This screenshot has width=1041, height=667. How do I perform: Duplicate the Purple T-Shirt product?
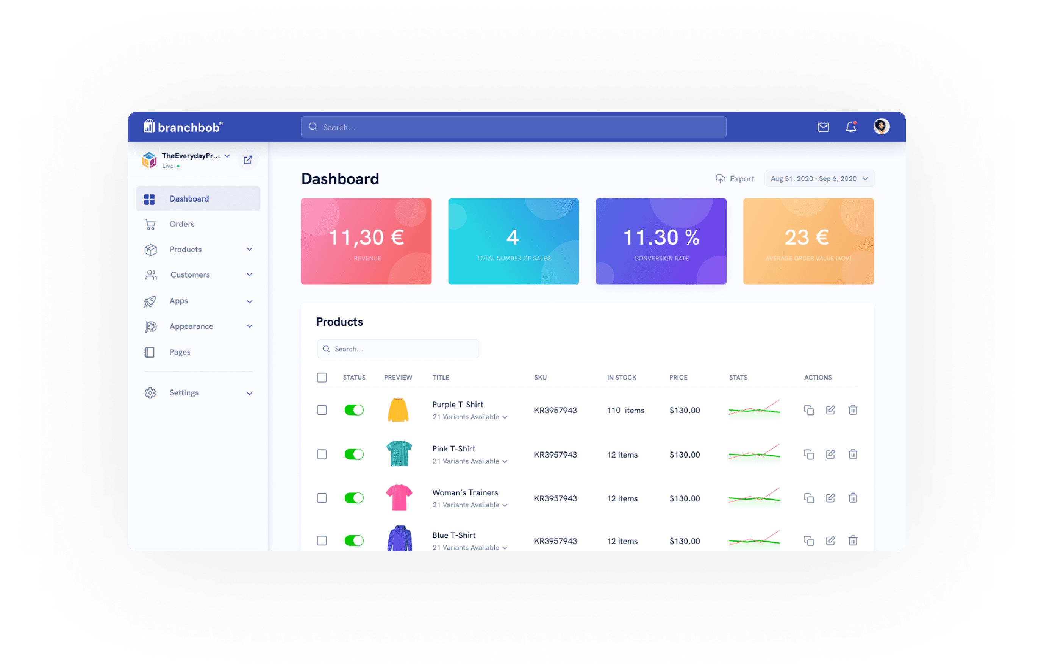point(808,410)
